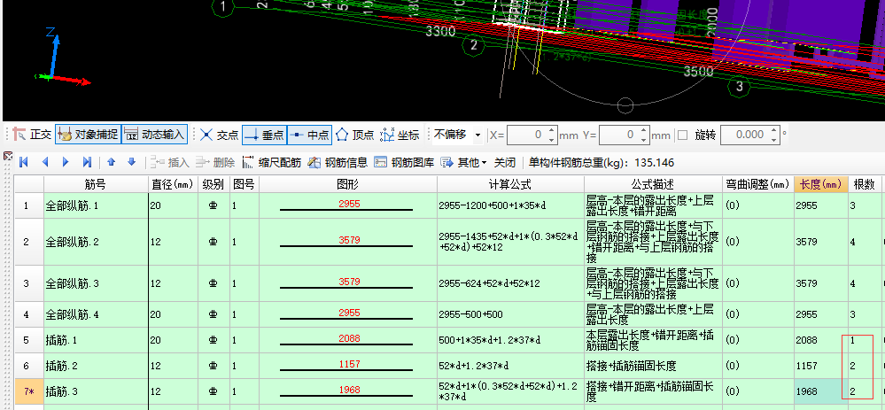Image resolution: width=885 pixels, height=410 pixels.
Task: Click 删除 delete row button
Action: [x=215, y=163]
